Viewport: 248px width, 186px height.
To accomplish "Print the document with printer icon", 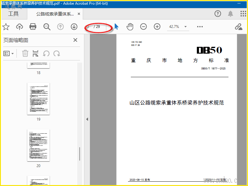I will coord(33,27).
